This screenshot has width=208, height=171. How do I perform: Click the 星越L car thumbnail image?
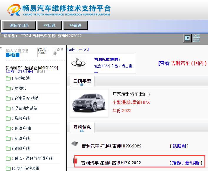(89, 103)
